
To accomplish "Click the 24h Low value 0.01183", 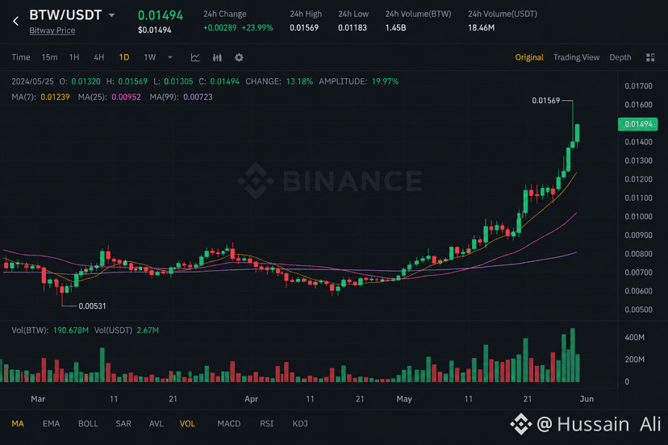I will point(352,27).
